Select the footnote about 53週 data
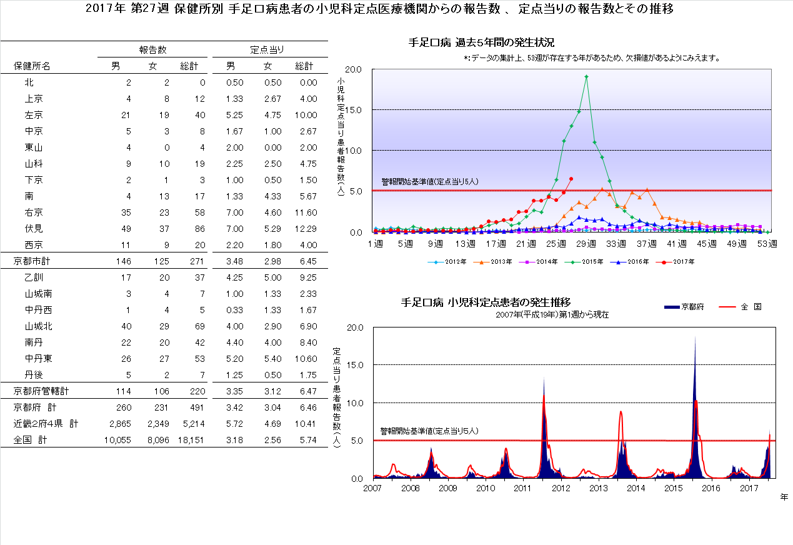 click(592, 58)
